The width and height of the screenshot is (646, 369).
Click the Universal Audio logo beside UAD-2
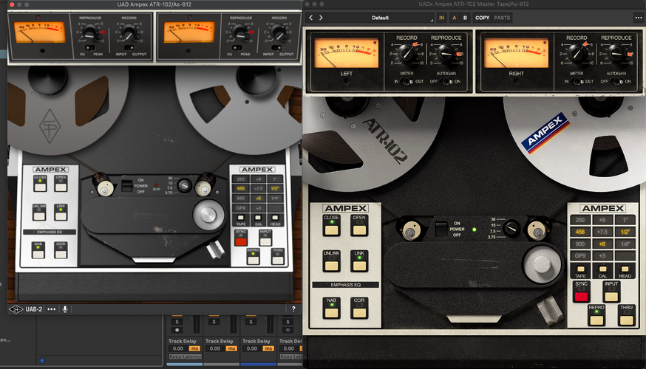click(x=16, y=309)
